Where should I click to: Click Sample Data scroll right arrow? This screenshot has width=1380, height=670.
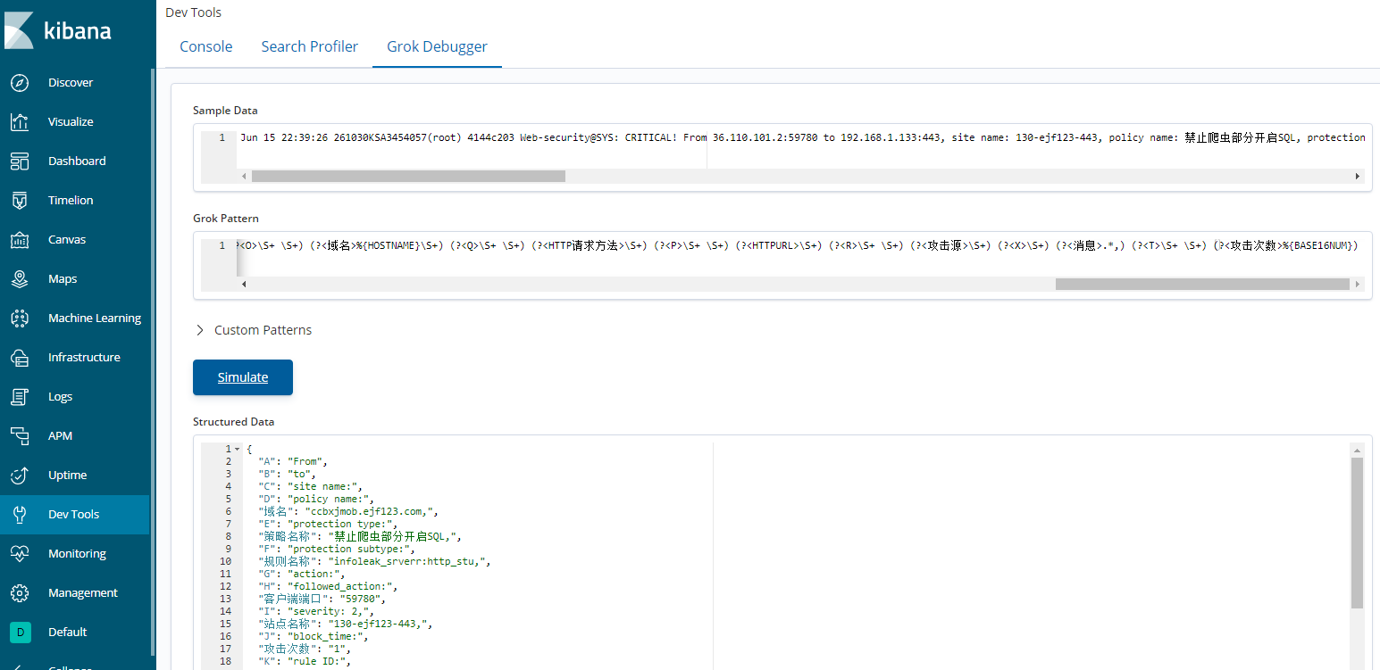pyautogui.click(x=1358, y=177)
